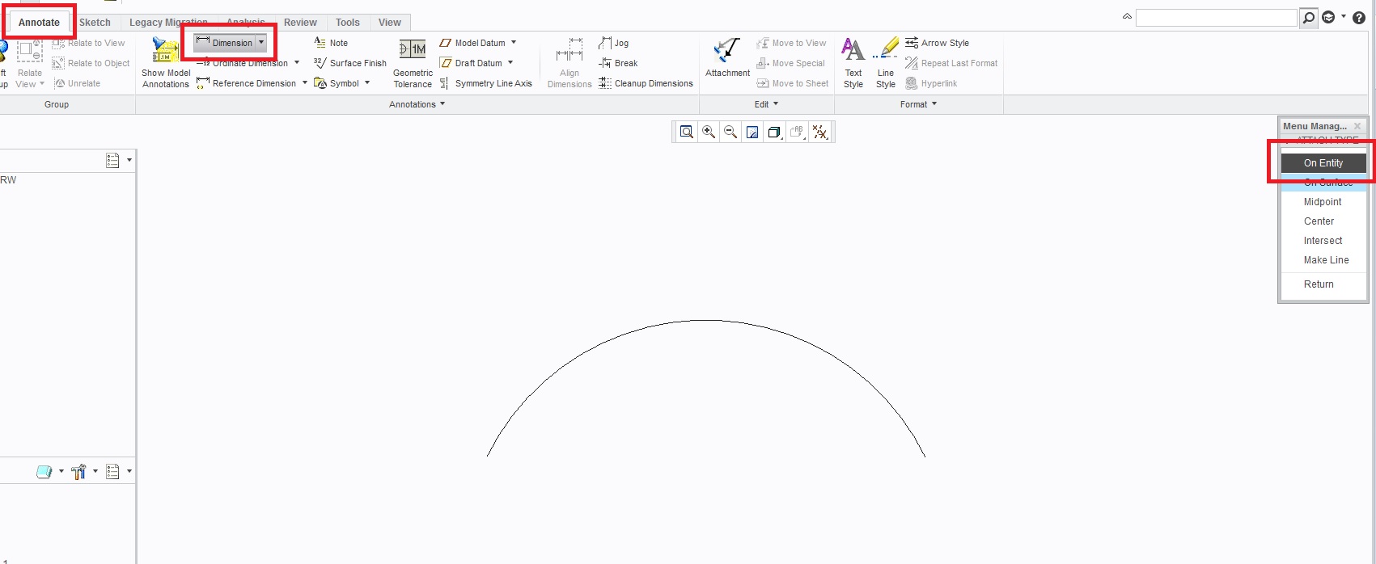Click the Refit zoom icon
Image resolution: width=1376 pixels, height=564 pixels.
tap(687, 132)
